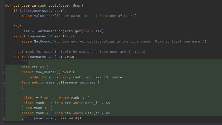Click Tournament.objects.raw call

pos(50,57)
